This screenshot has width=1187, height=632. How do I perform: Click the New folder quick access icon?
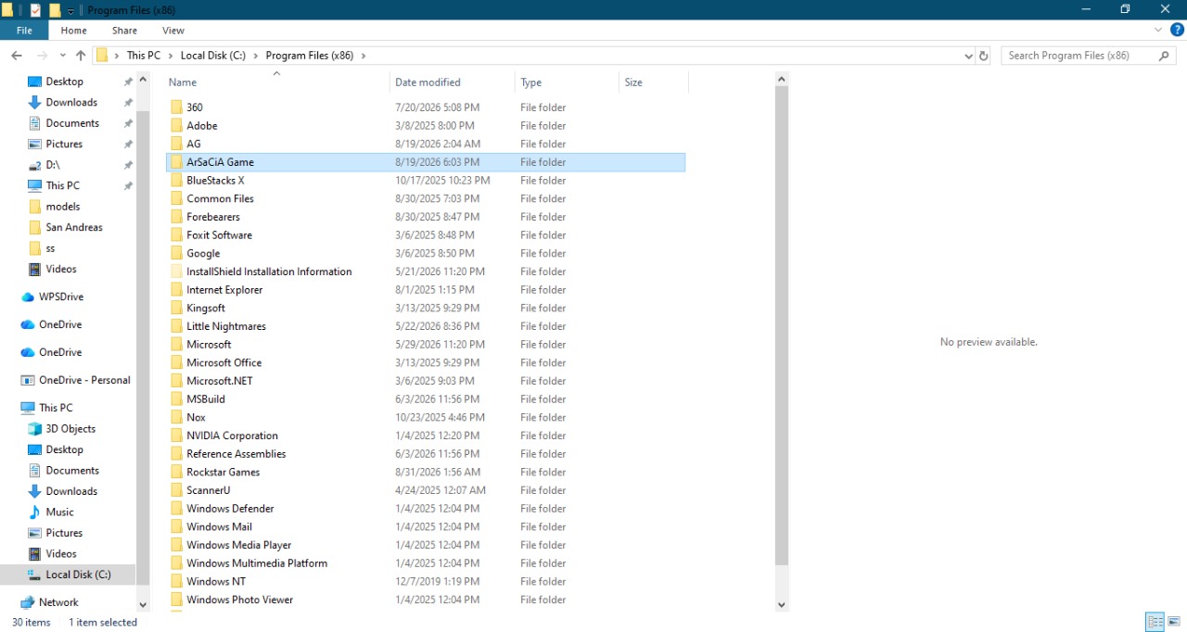tap(55, 10)
